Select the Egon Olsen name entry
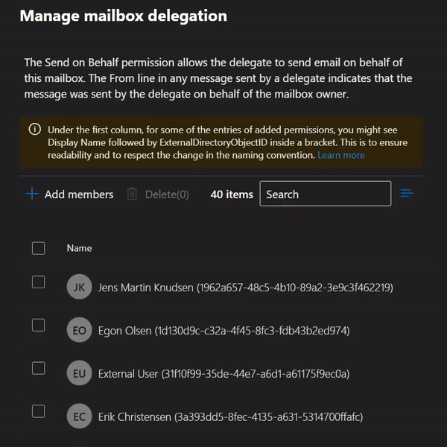Image resolution: width=447 pixels, height=447 pixels. (x=223, y=330)
